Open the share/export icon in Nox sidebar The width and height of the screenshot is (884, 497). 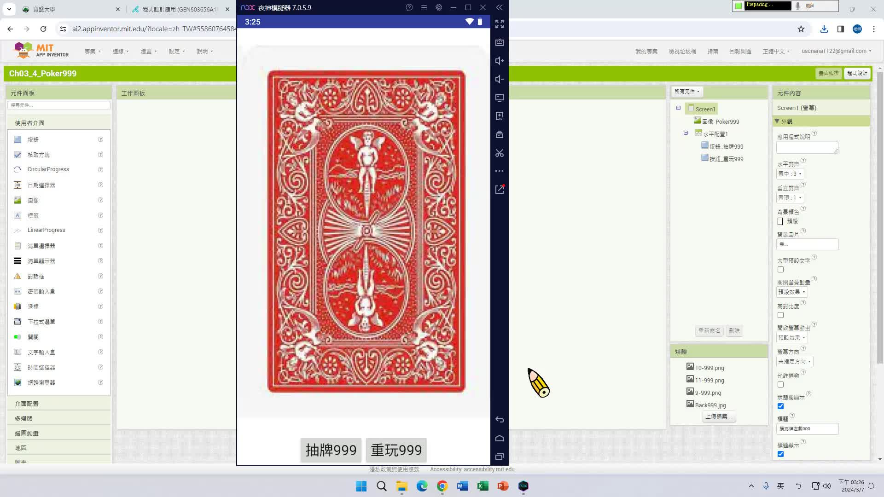[500, 189]
